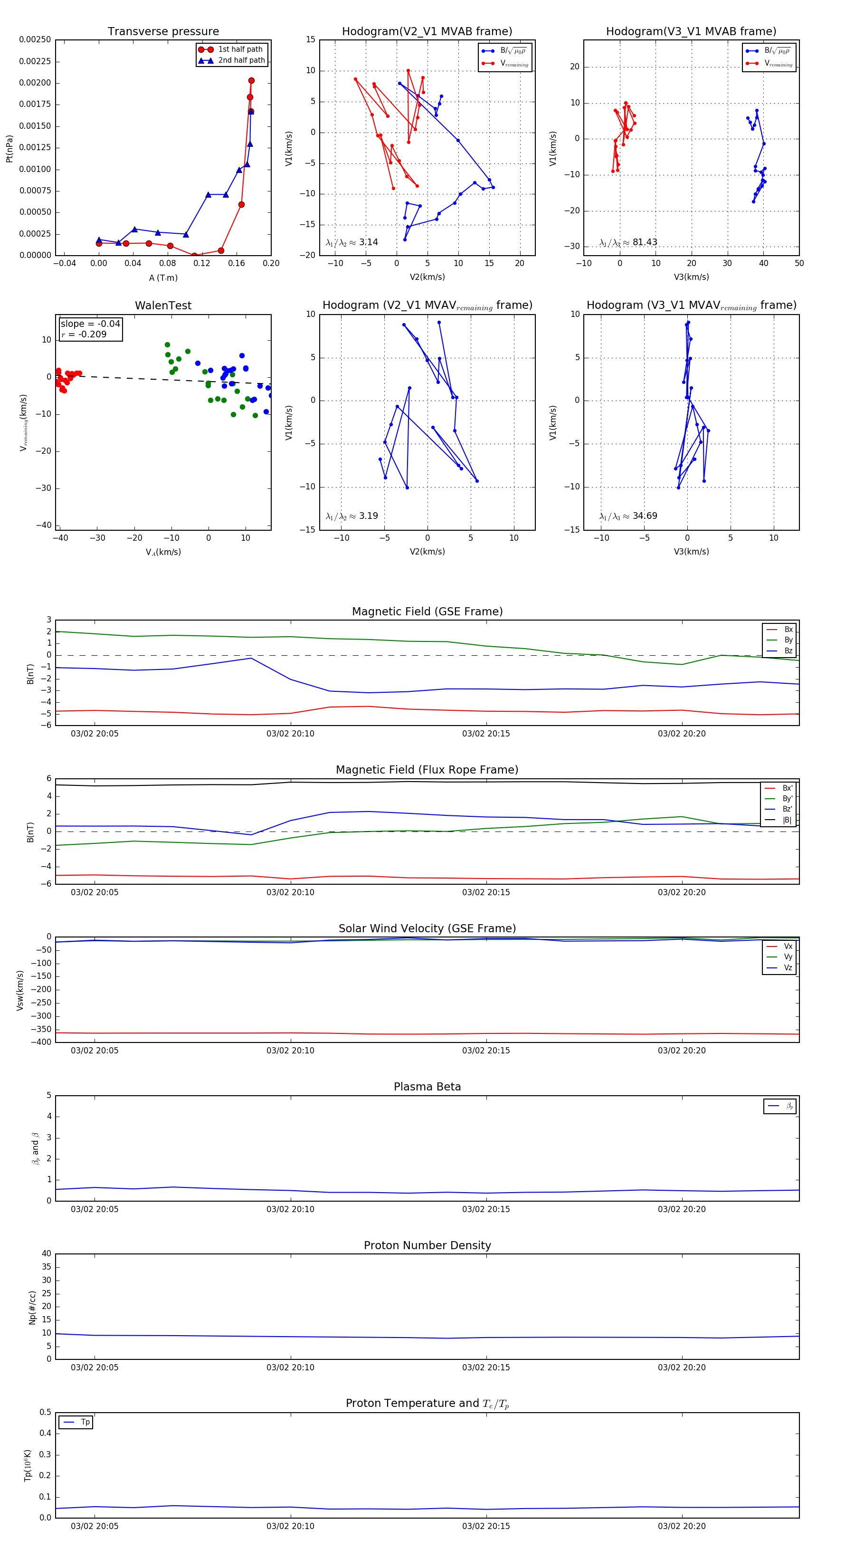Click 'Bx' legend entry in GSE plot
855x1568 pixels.
[x=780, y=630]
